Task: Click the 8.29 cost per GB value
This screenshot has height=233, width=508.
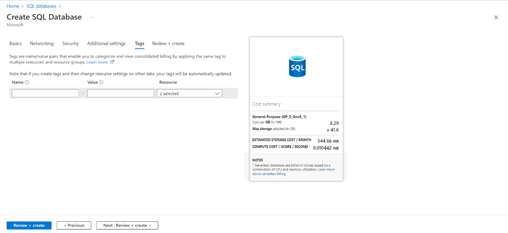Action: coord(334,123)
